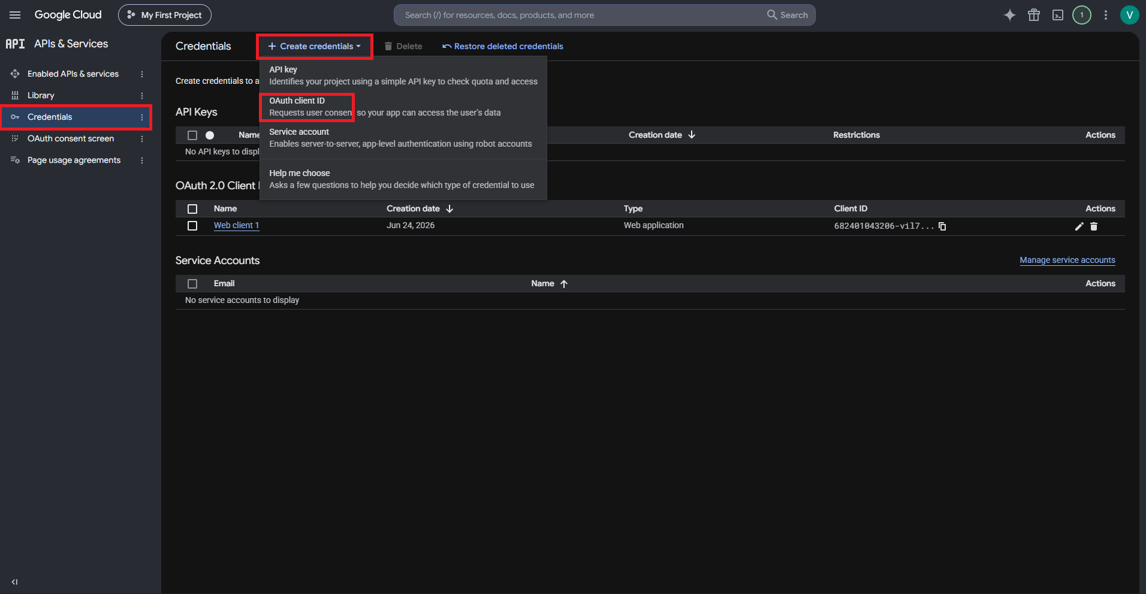Viewport: 1146px width, 594px height.
Task: Click the search magnifier button
Action: point(788,15)
